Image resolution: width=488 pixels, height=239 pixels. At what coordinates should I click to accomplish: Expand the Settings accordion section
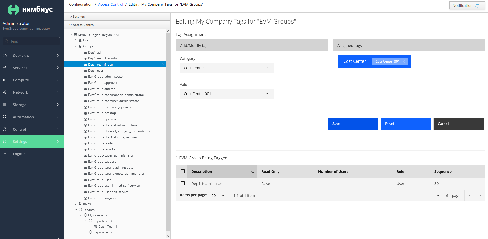[117, 17]
